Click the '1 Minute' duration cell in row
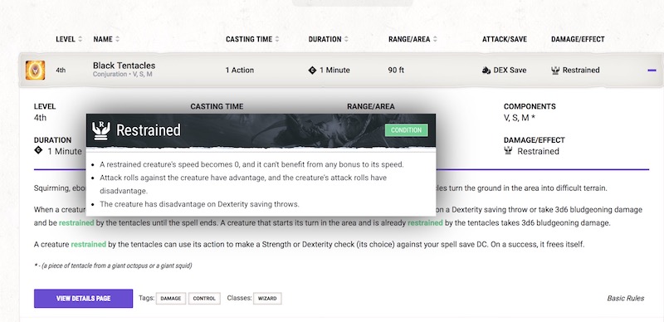Image resolution: width=664 pixels, height=322 pixels. [x=334, y=71]
